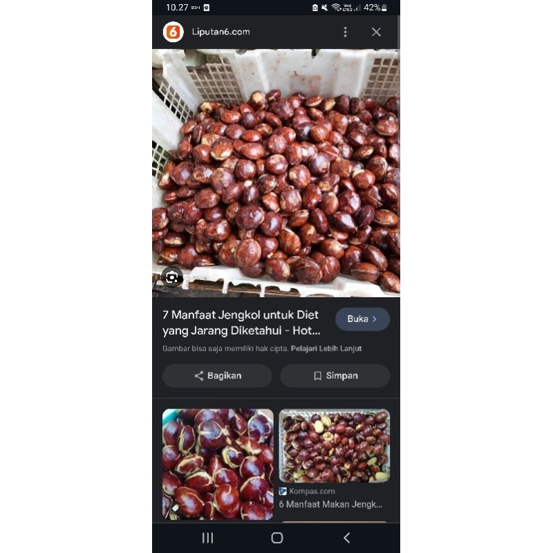The image size is (553, 553).
Task: Open the 6 Manfaat Makan Jengkol result title
Action: pos(331,505)
